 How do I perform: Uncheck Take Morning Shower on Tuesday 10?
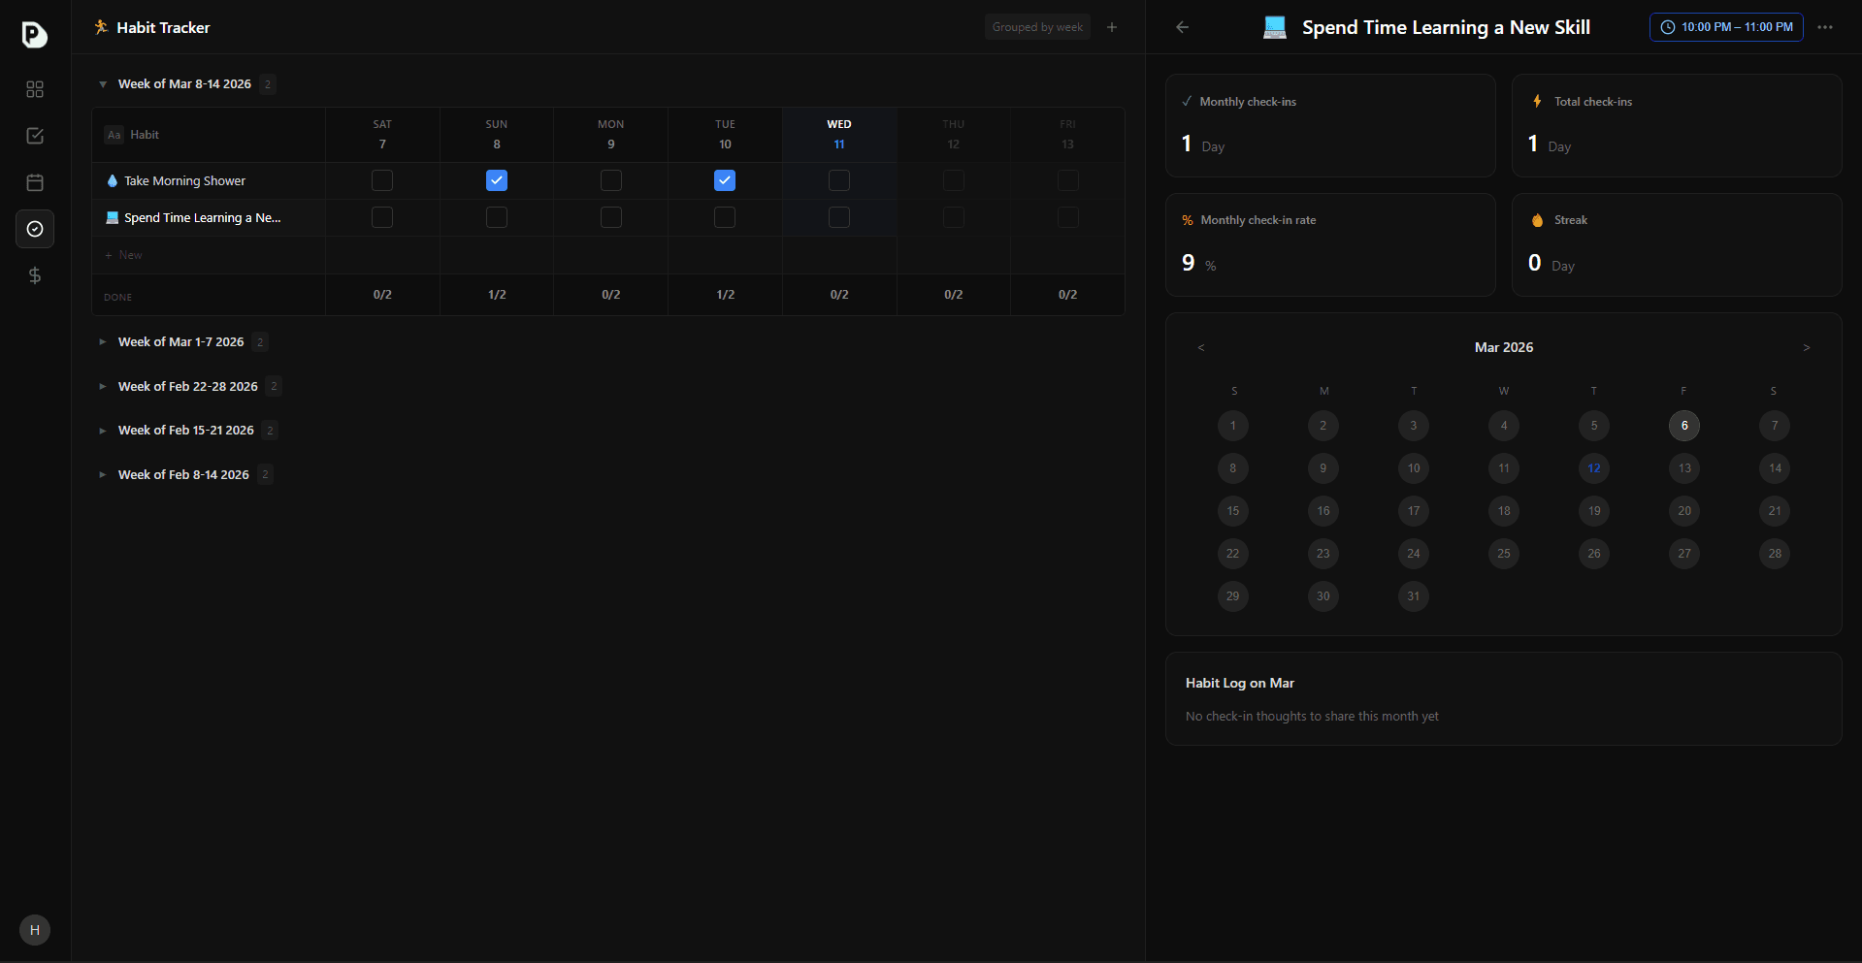[x=725, y=180]
